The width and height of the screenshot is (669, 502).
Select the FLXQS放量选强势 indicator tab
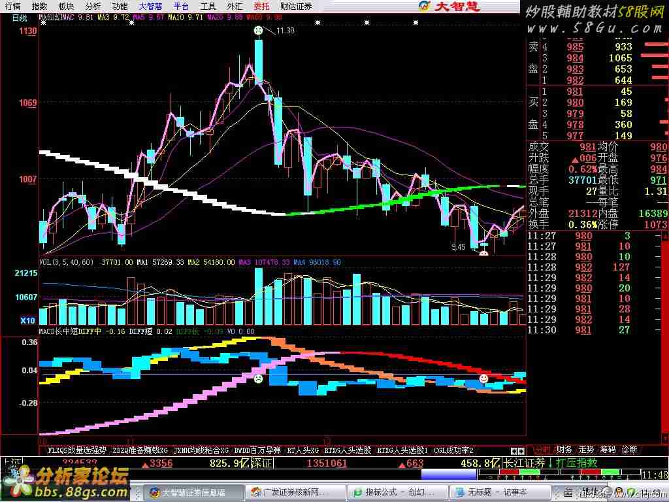77,450
